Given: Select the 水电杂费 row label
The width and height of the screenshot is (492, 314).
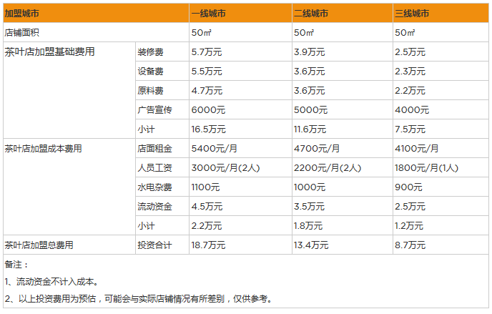Looking at the screenshot, I should [x=153, y=187].
